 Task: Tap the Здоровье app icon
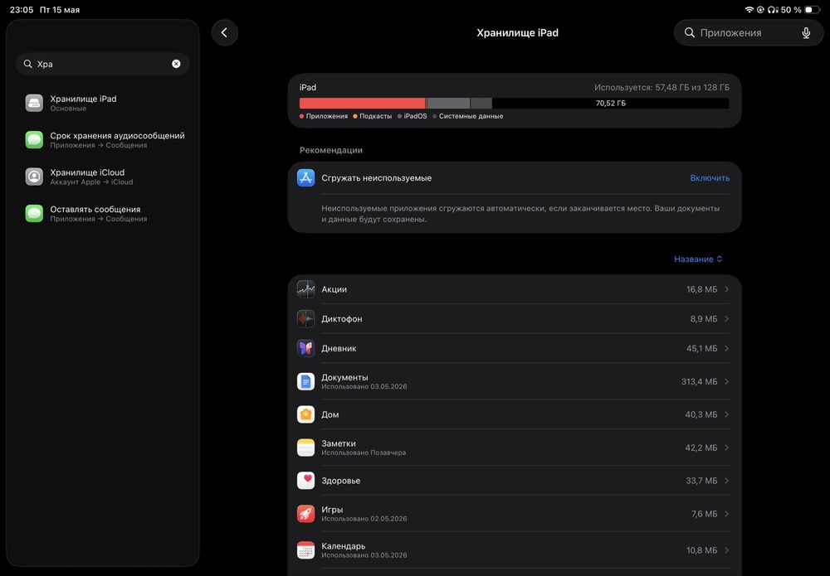(306, 481)
